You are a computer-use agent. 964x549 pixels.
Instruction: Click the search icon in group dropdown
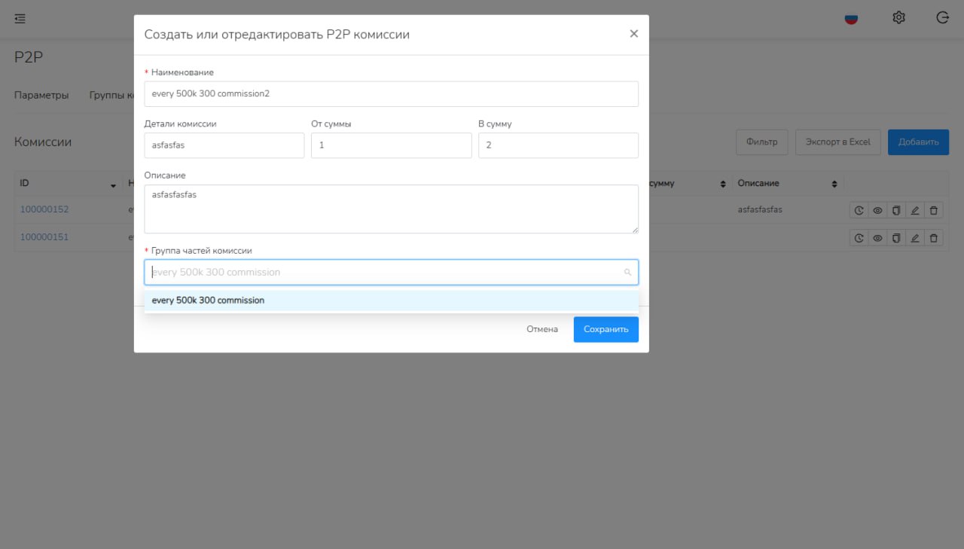[627, 273]
